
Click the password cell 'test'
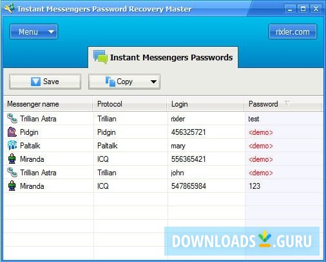pyautogui.click(x=254, y=119)
